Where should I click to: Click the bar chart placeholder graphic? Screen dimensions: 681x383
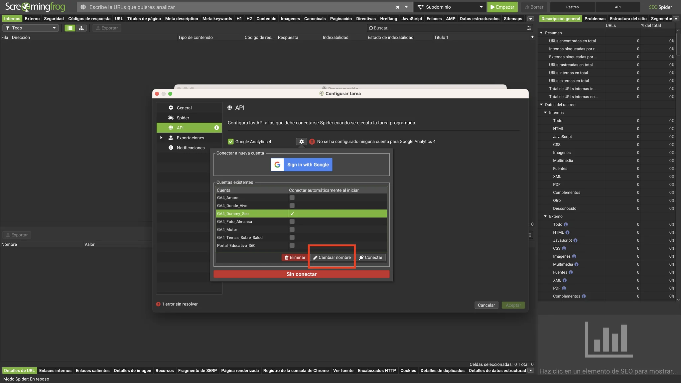[x=609, y=339]
